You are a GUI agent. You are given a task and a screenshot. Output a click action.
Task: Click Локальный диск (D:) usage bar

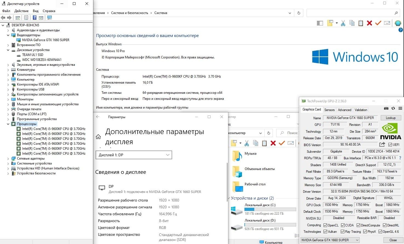(270, 225)
